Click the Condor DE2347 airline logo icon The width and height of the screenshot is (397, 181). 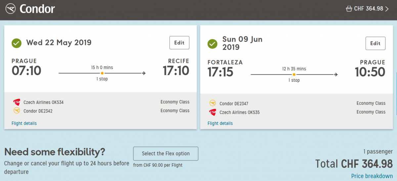pyautogui.click(x=213, y=104)
